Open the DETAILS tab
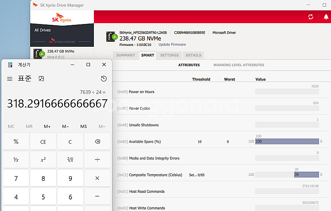This screenshot has width=331, height=211. coord(193,55)
